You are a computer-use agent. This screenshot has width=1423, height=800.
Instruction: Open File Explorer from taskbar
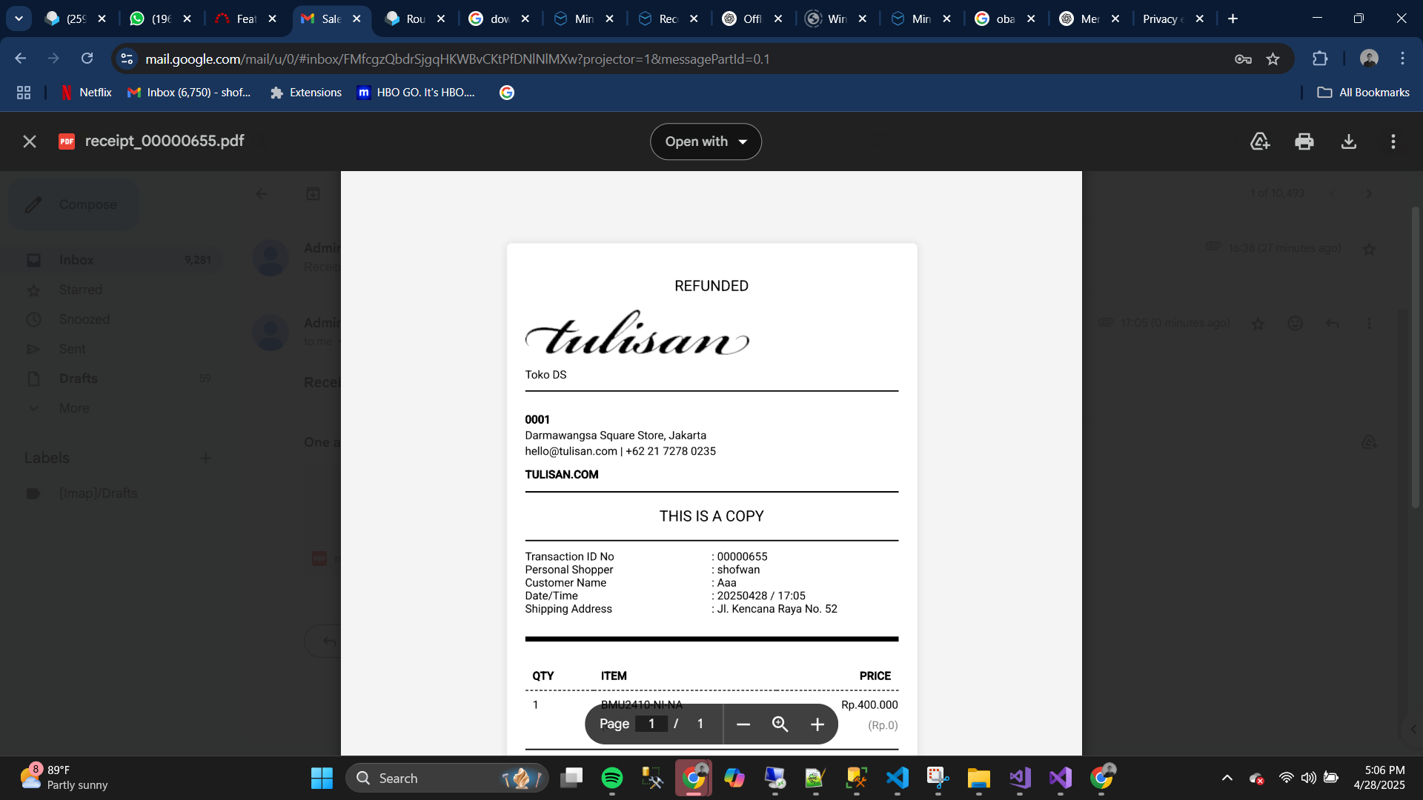[978, 778]
